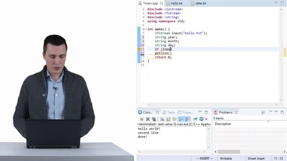287x161 pixels.
Task: Click the editor horizontal scrollbar right arrow
Action: pyautogui.click(x=276, y=105)
